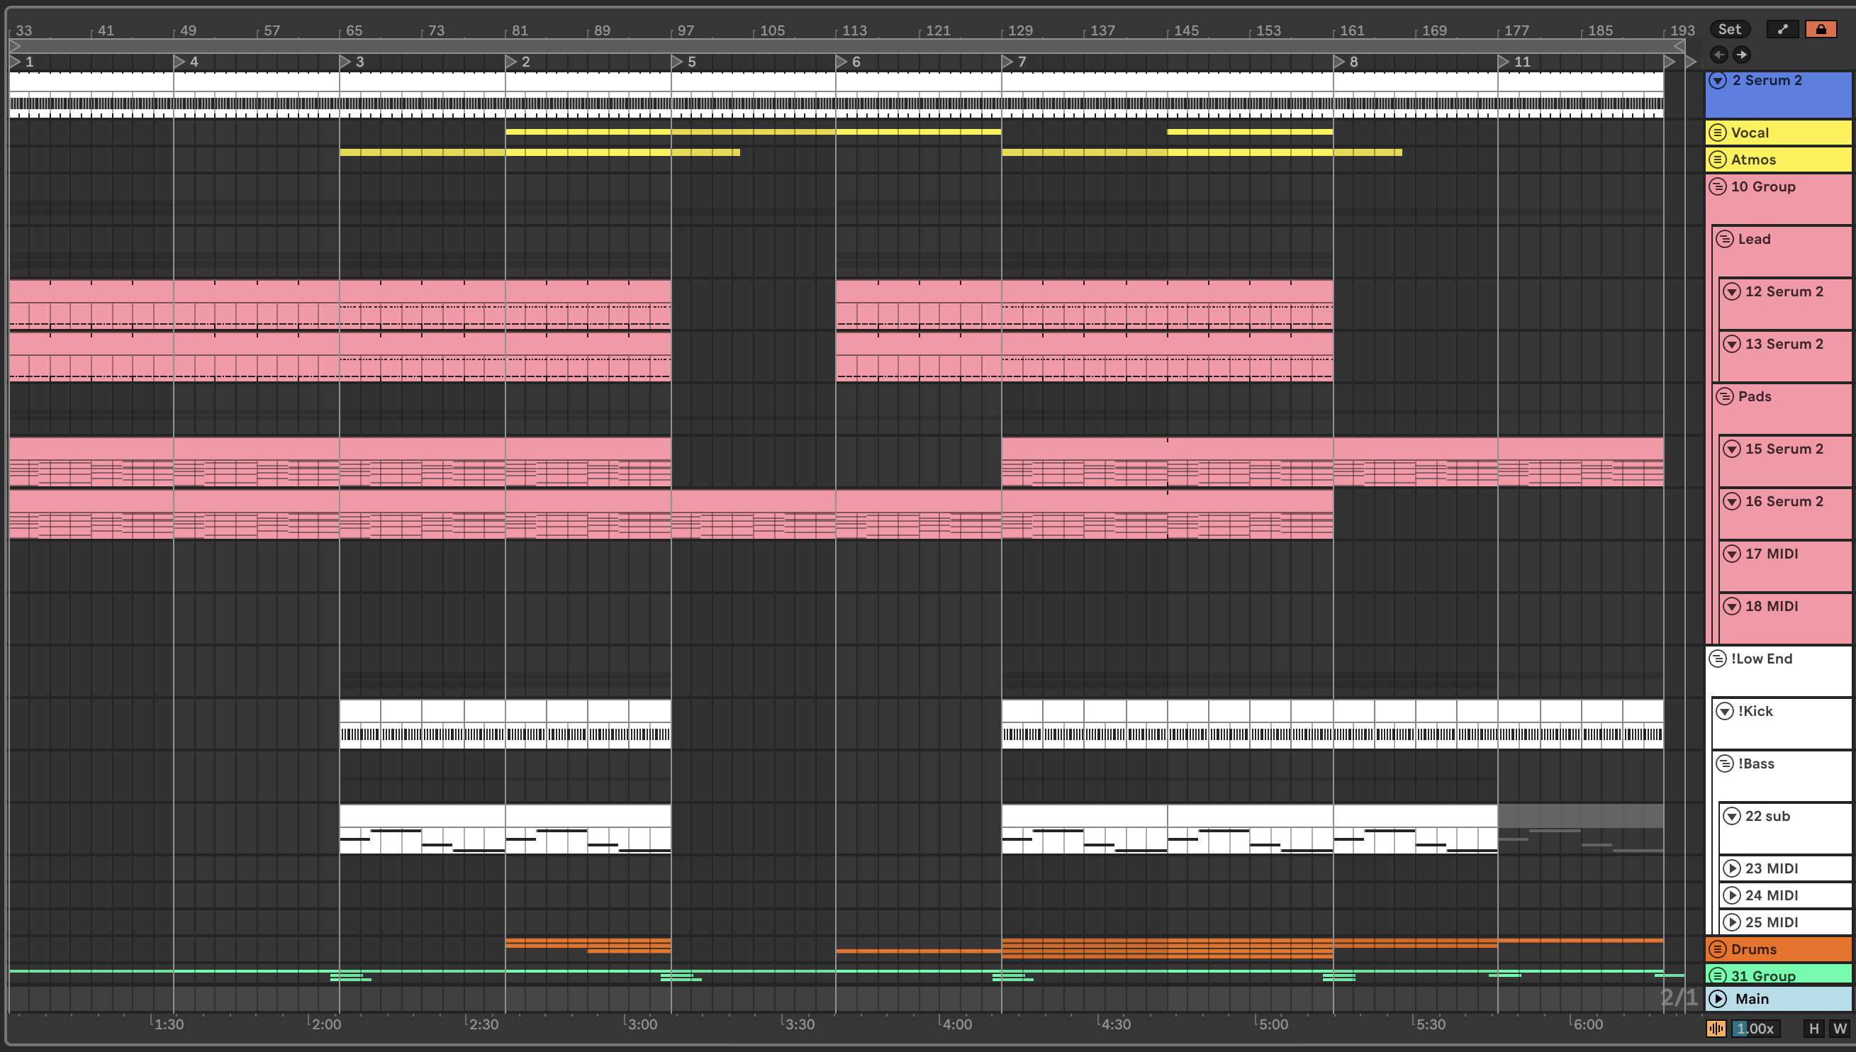Jump to previous locator arrow
This screenshot has height=1052, width=1856.
pos(1718,54)
